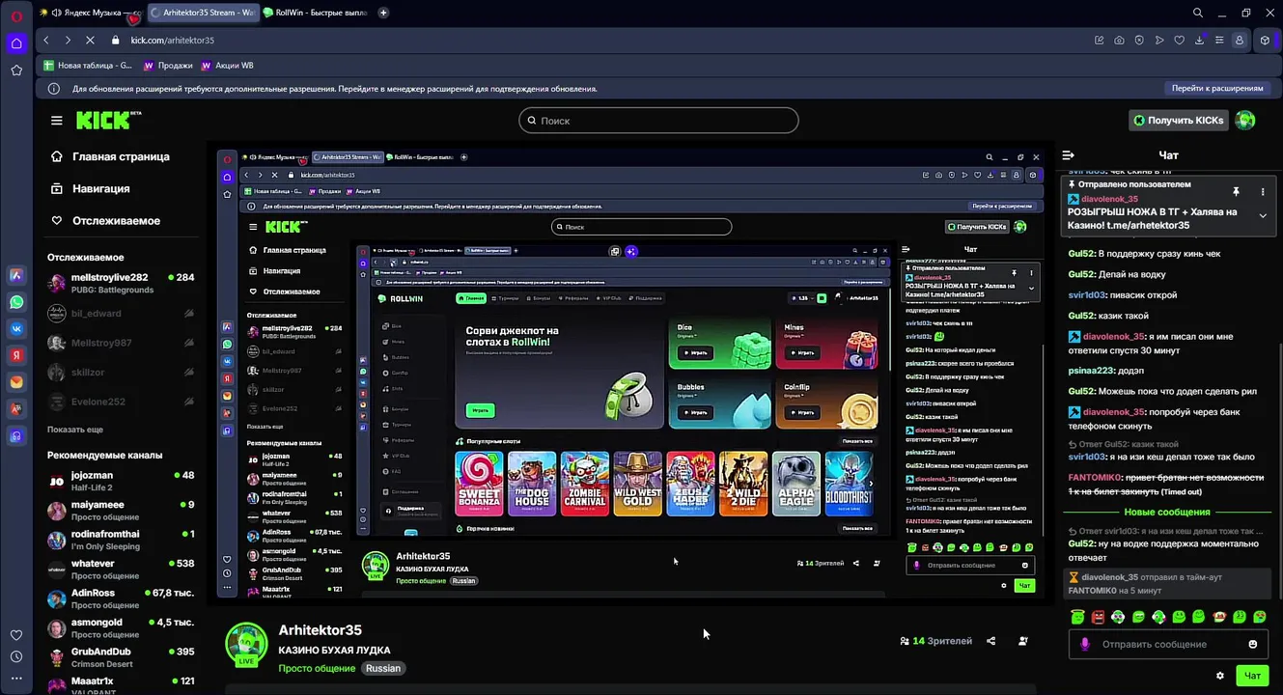This screenshot has height=695, width=1283.
Task: Open Новая таблица bookmark
Action: 88,66
